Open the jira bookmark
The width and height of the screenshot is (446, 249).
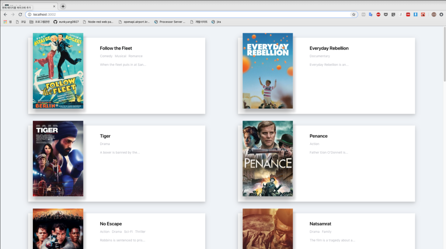[216, 22]
